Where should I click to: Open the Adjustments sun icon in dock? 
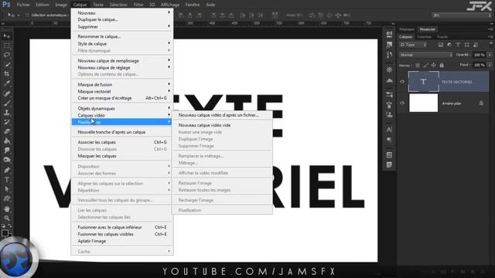389,69
